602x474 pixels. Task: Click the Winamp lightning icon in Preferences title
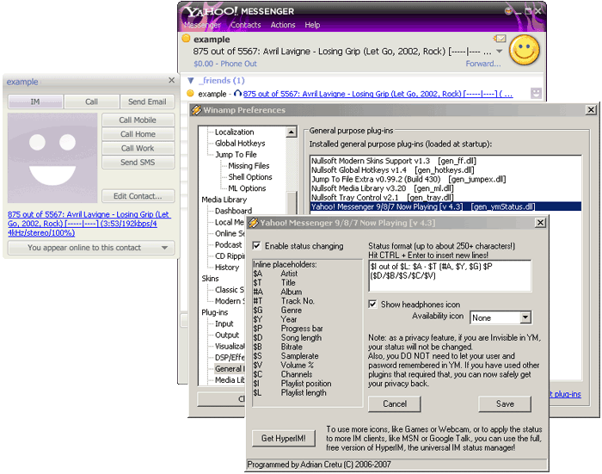(x=196, y=110)
